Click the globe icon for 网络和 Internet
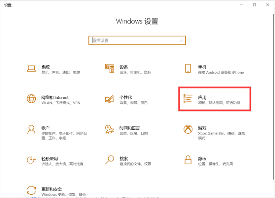Screen dimensions: 275x198 pos(31,99)
